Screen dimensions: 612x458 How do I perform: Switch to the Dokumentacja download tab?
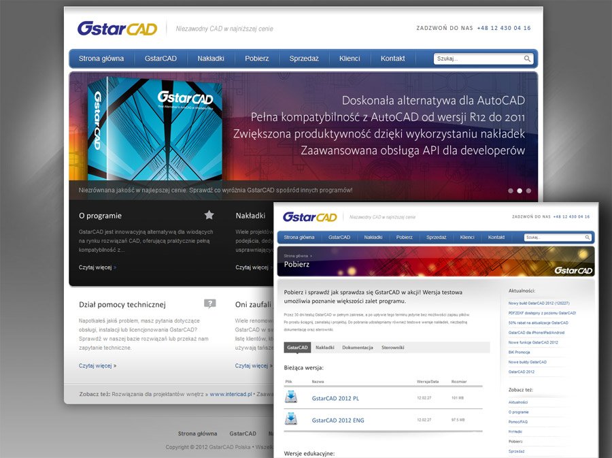point(358,348)
